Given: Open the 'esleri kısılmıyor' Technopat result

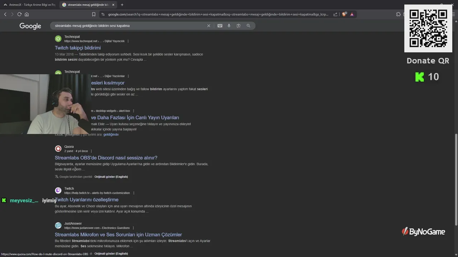Looking at the screenshot, I should 108,83.
